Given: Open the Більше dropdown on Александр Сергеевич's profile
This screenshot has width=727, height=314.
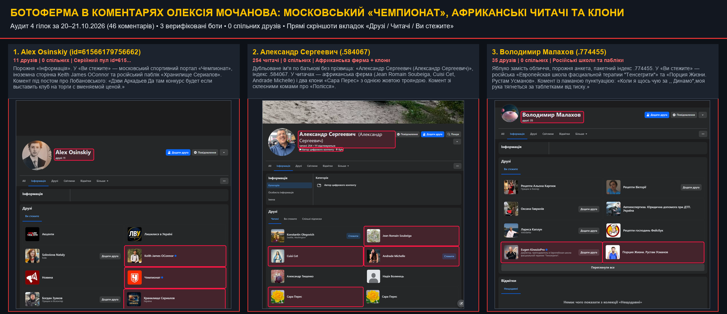Looking at the screenshot, I should pos(343,166).
